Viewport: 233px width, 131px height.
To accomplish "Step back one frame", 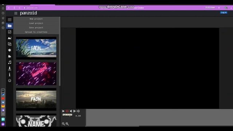I will [71, 111].
